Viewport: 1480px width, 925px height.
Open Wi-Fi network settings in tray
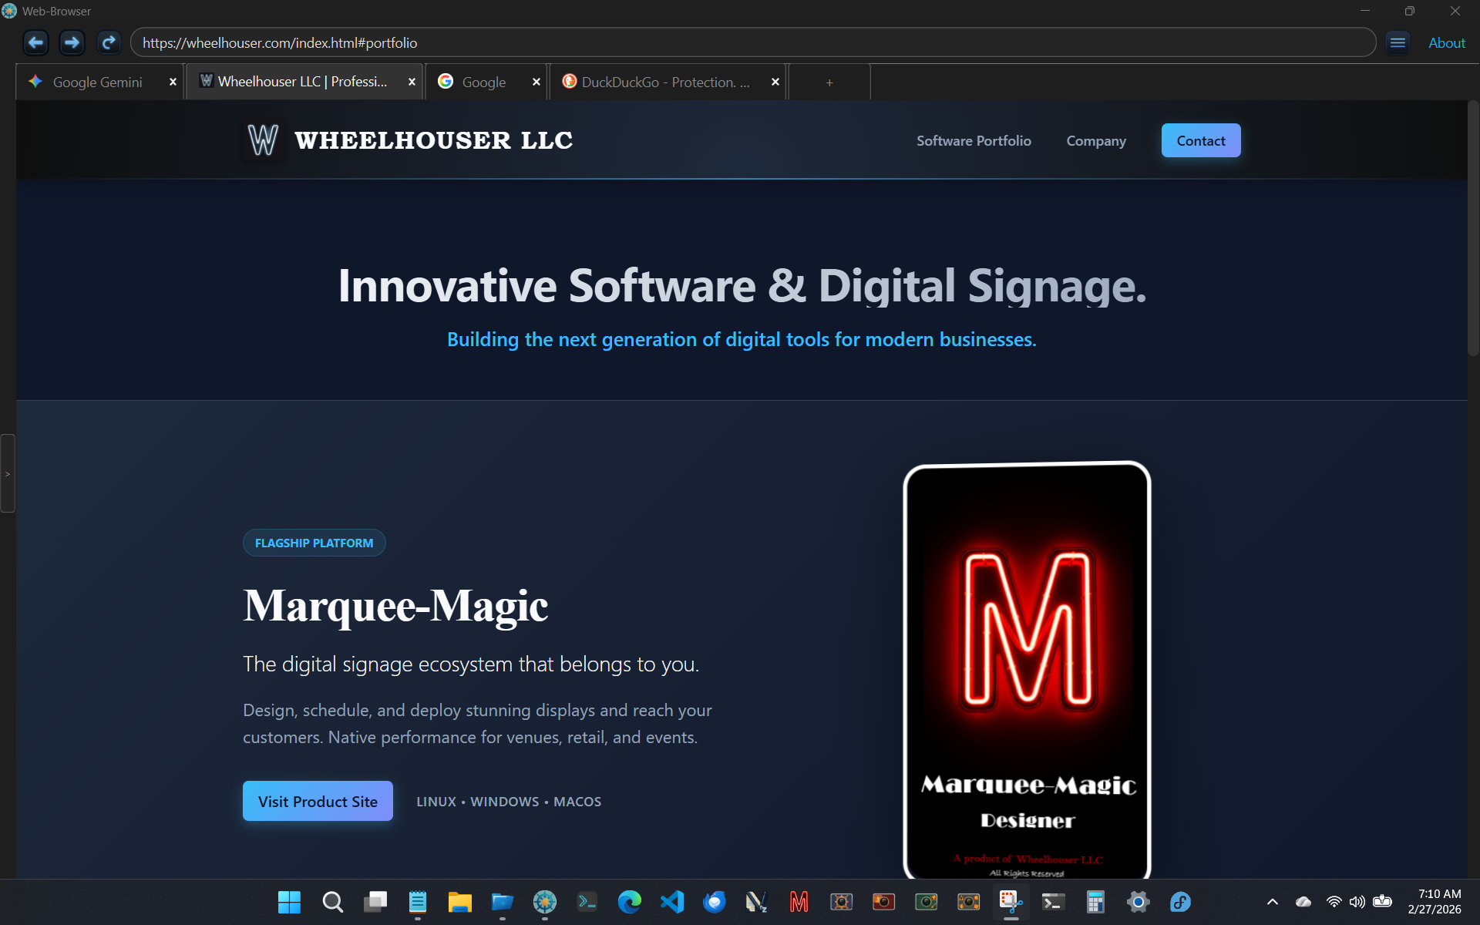pyautogui.click(x=1334, y=902)
